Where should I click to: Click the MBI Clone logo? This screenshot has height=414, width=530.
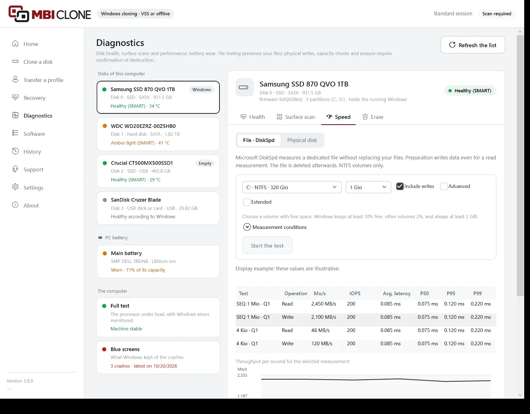pos(50,14)
